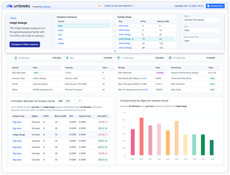
Task: Click Check out our new features
Action: pos(119,6)
